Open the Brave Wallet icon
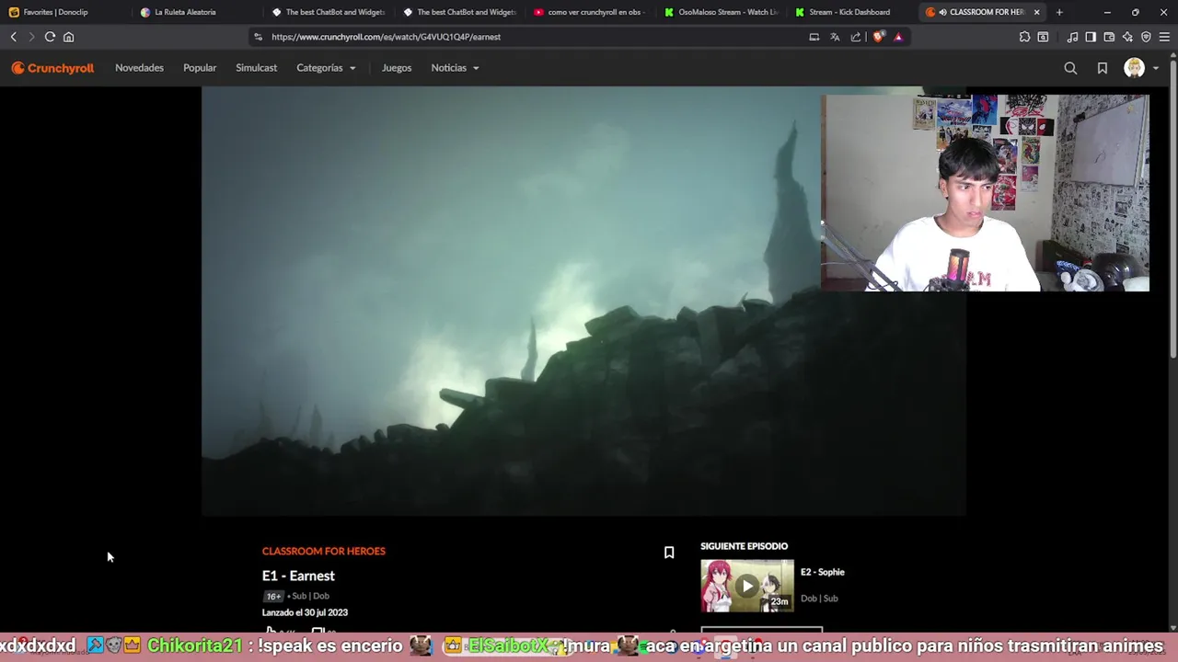1178x662 pixels. [1109, 37]
